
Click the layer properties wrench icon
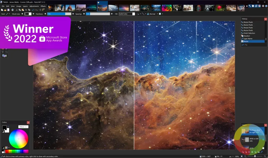coord(262,152)
